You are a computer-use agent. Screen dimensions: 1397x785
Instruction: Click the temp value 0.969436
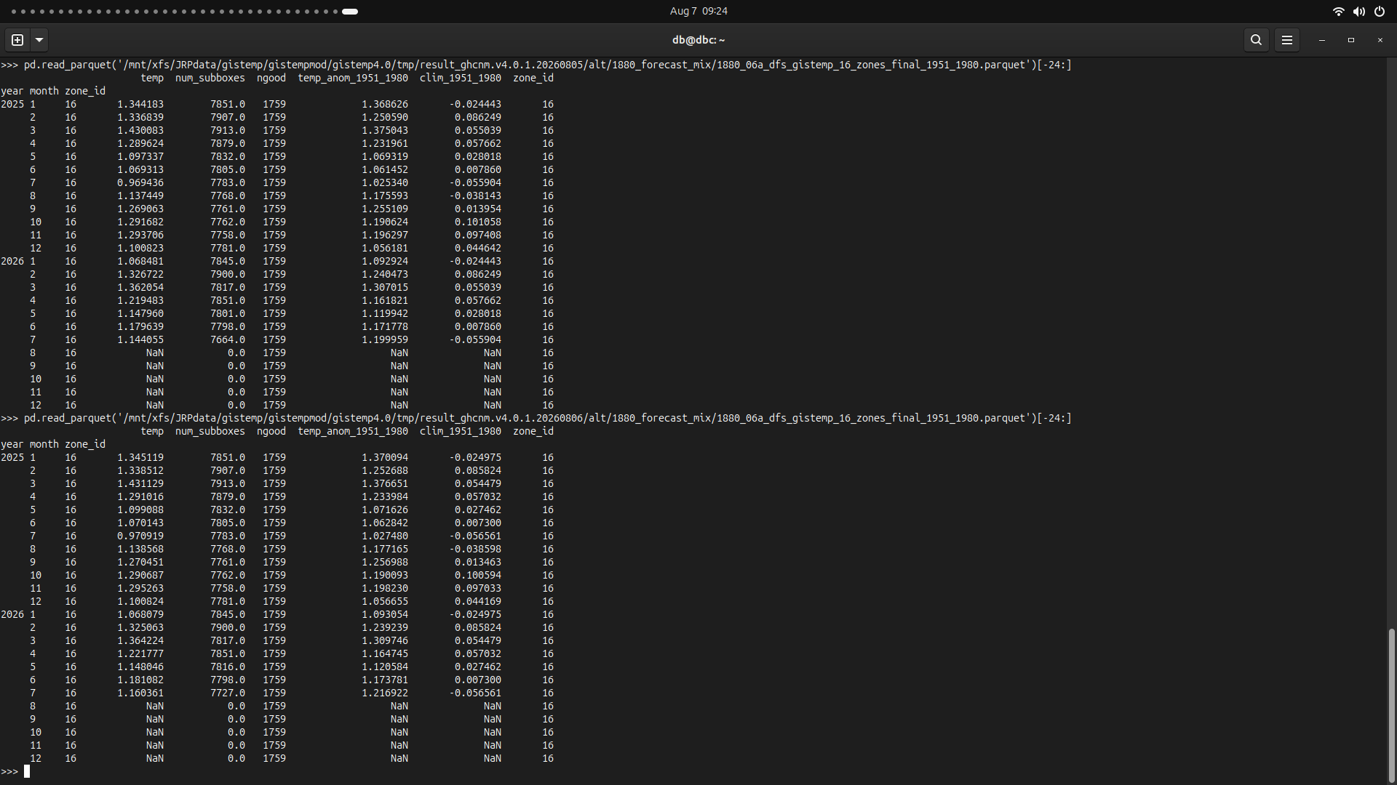point(140,182)
